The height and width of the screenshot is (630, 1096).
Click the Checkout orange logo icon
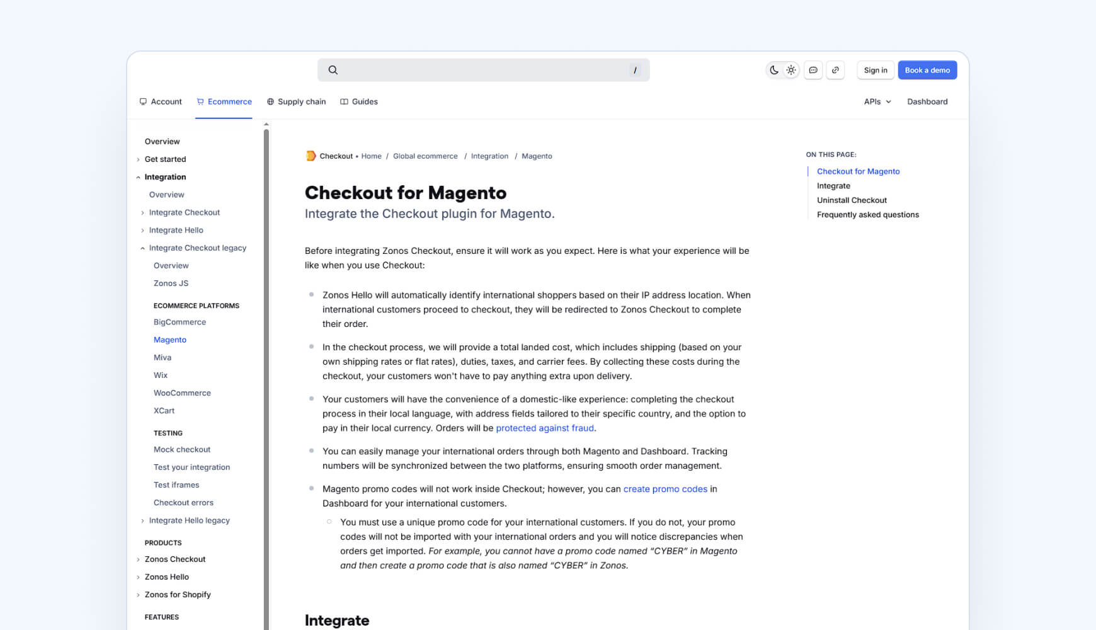click(311, 156)
